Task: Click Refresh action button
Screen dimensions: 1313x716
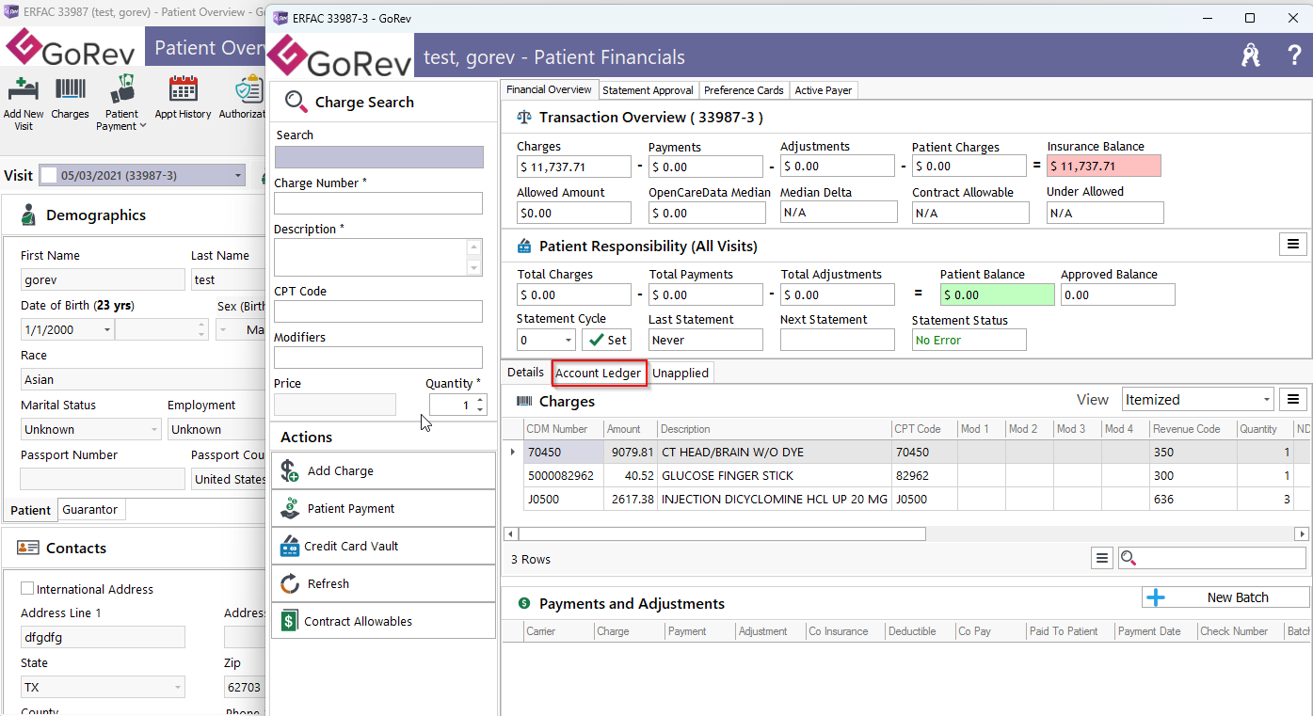Action: click(x=383, y=583)
